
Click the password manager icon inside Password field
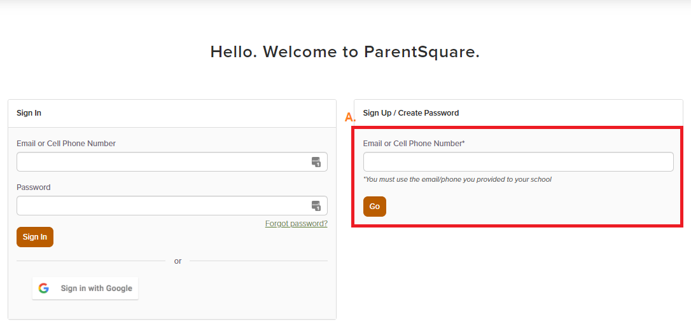pyautogui.click(x=316, y=205)
